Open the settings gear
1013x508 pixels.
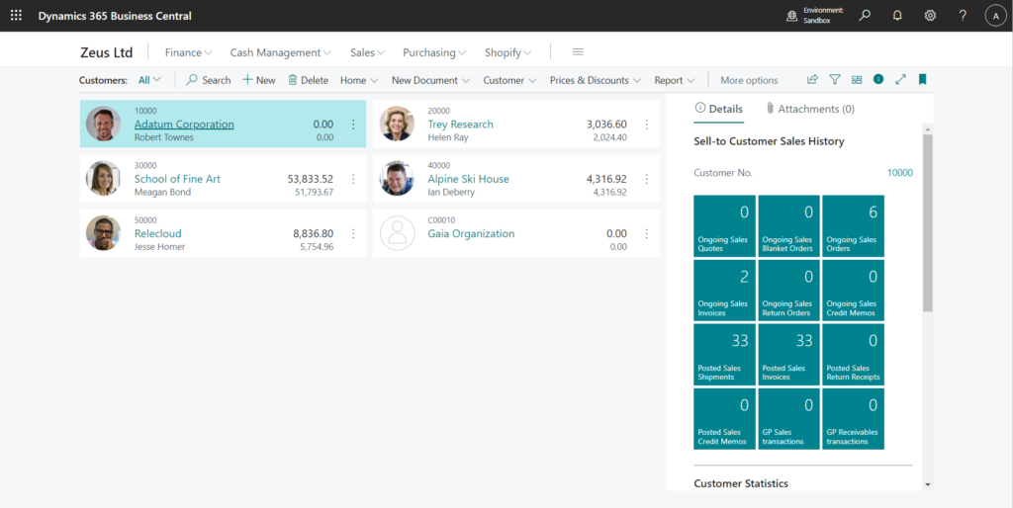click(x=930, y=16)
